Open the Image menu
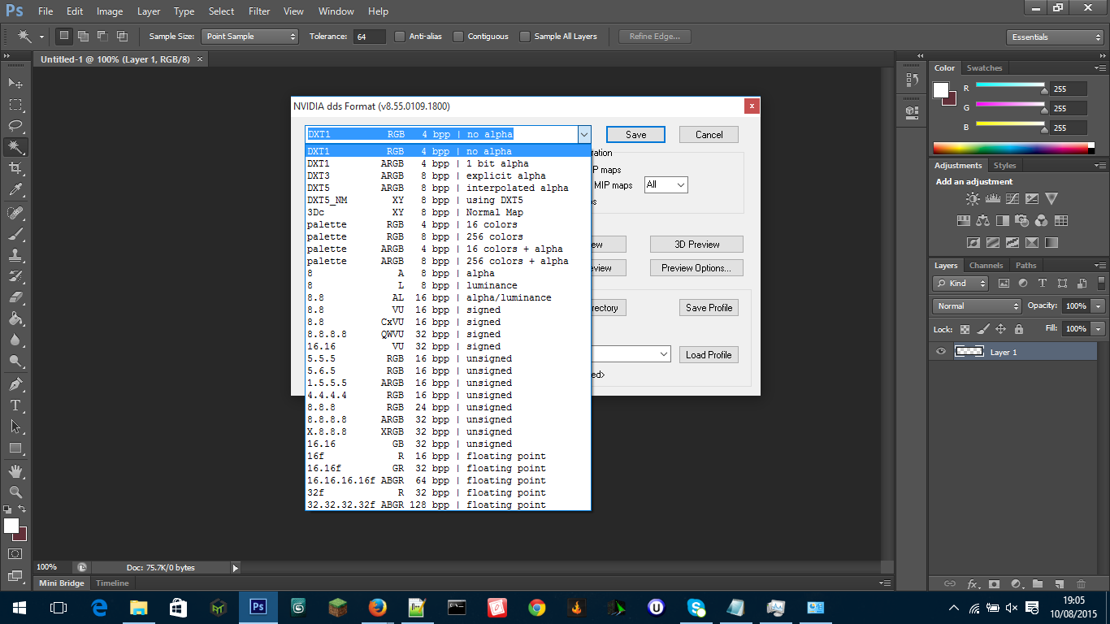The width and height of the screenshot is (1110, 624). coord(110,11)
